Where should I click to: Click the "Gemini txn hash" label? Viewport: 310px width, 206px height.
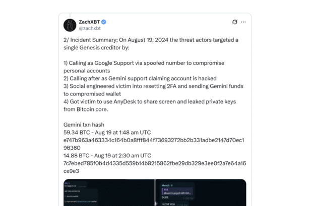tap(84, 124)
